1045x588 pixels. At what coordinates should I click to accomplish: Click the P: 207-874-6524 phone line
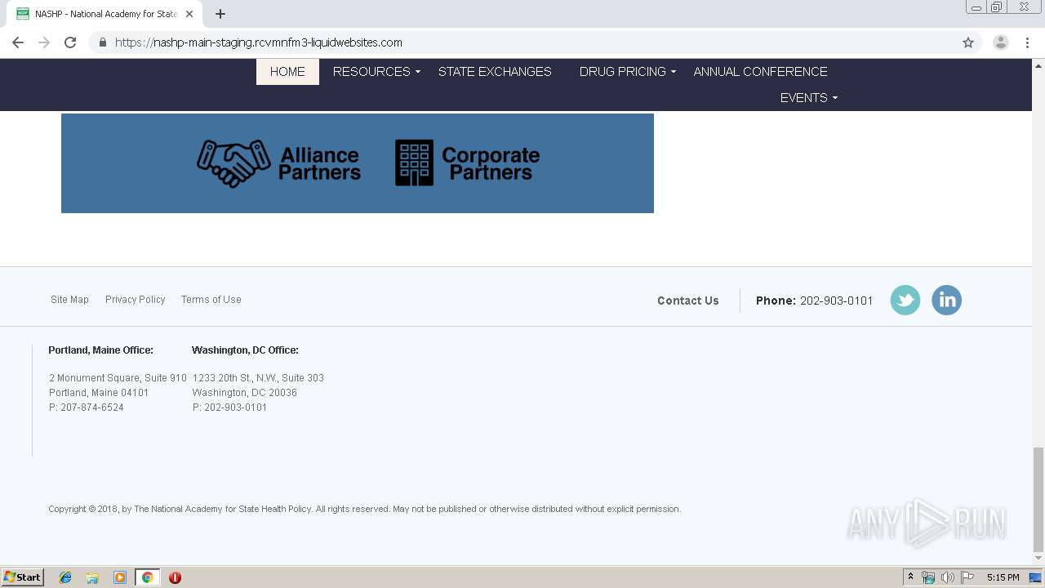click(87, 408)
